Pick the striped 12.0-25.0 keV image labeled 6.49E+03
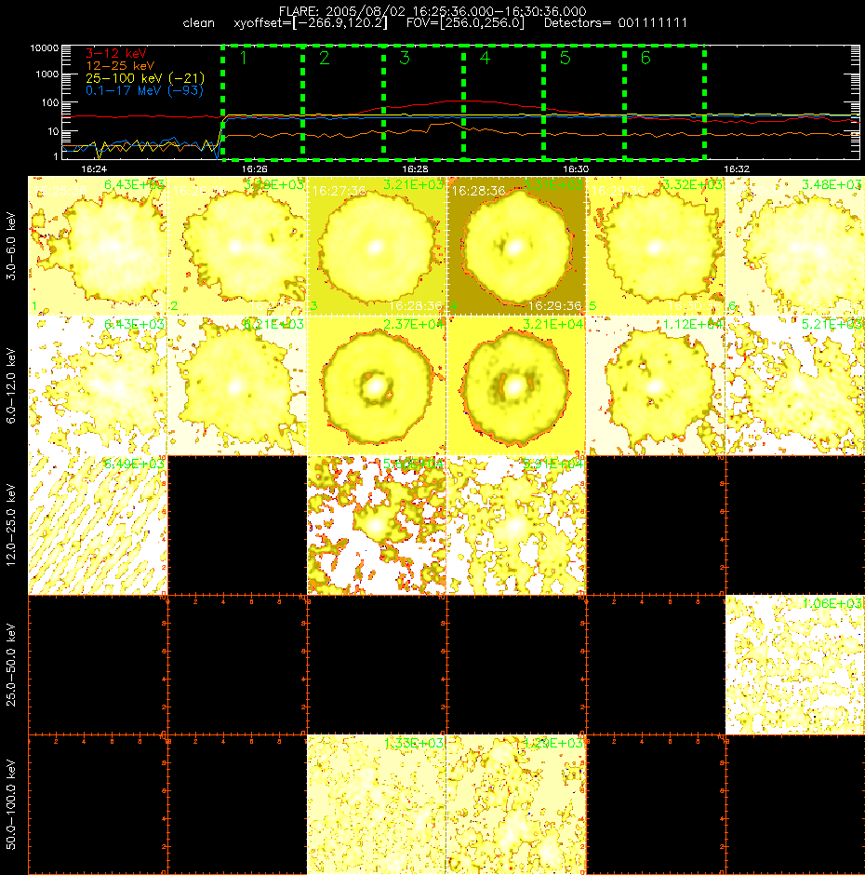This screenshot has height=875, width=865. [x=98, y=525]
